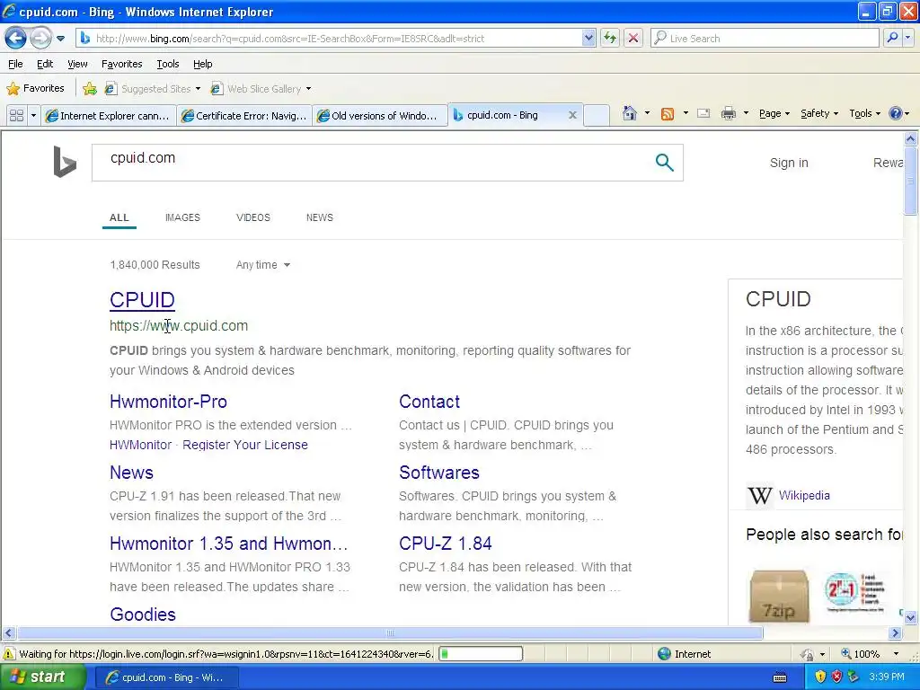Click the vertical scrollbar down arrow
The image size is (920, 690).
pos(910,617)
